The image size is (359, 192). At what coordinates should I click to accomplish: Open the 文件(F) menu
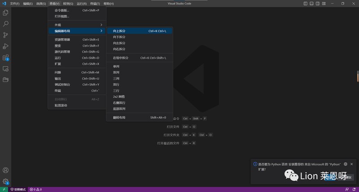point(15,4)
